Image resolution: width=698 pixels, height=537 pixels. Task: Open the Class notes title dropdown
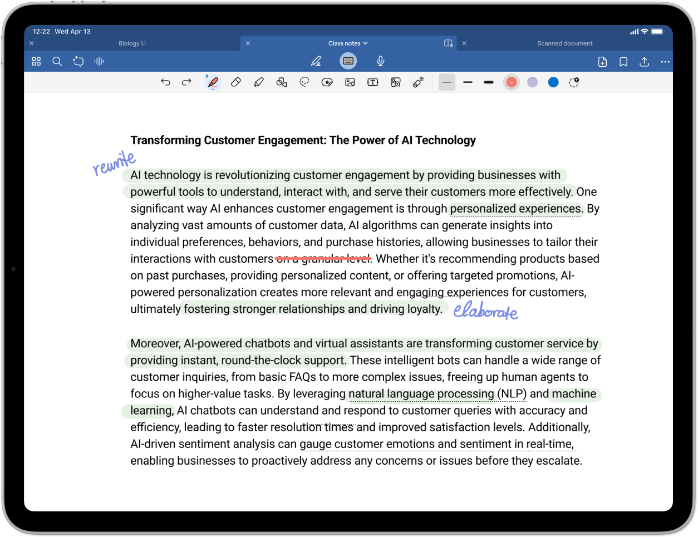348,43
